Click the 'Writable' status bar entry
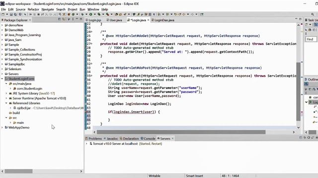Screen dimensions: 318x178 [x=155, y=176]
